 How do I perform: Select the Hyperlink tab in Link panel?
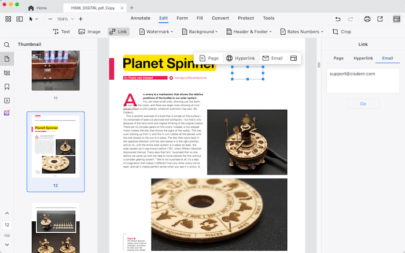click(363, 58)
